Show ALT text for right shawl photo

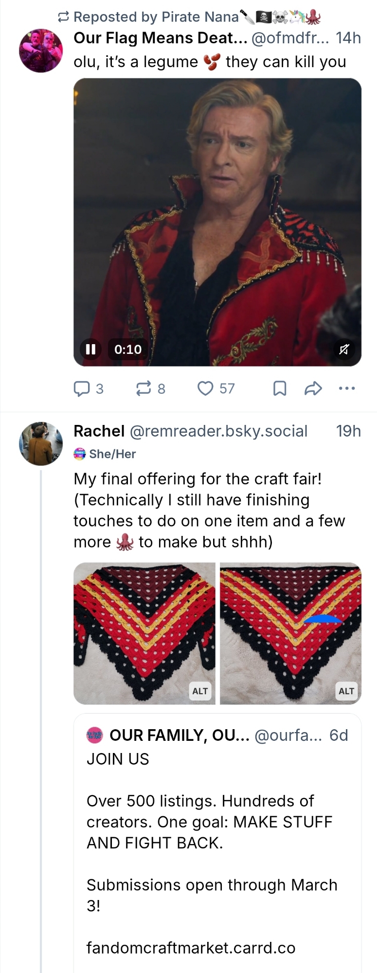(346, 691)
